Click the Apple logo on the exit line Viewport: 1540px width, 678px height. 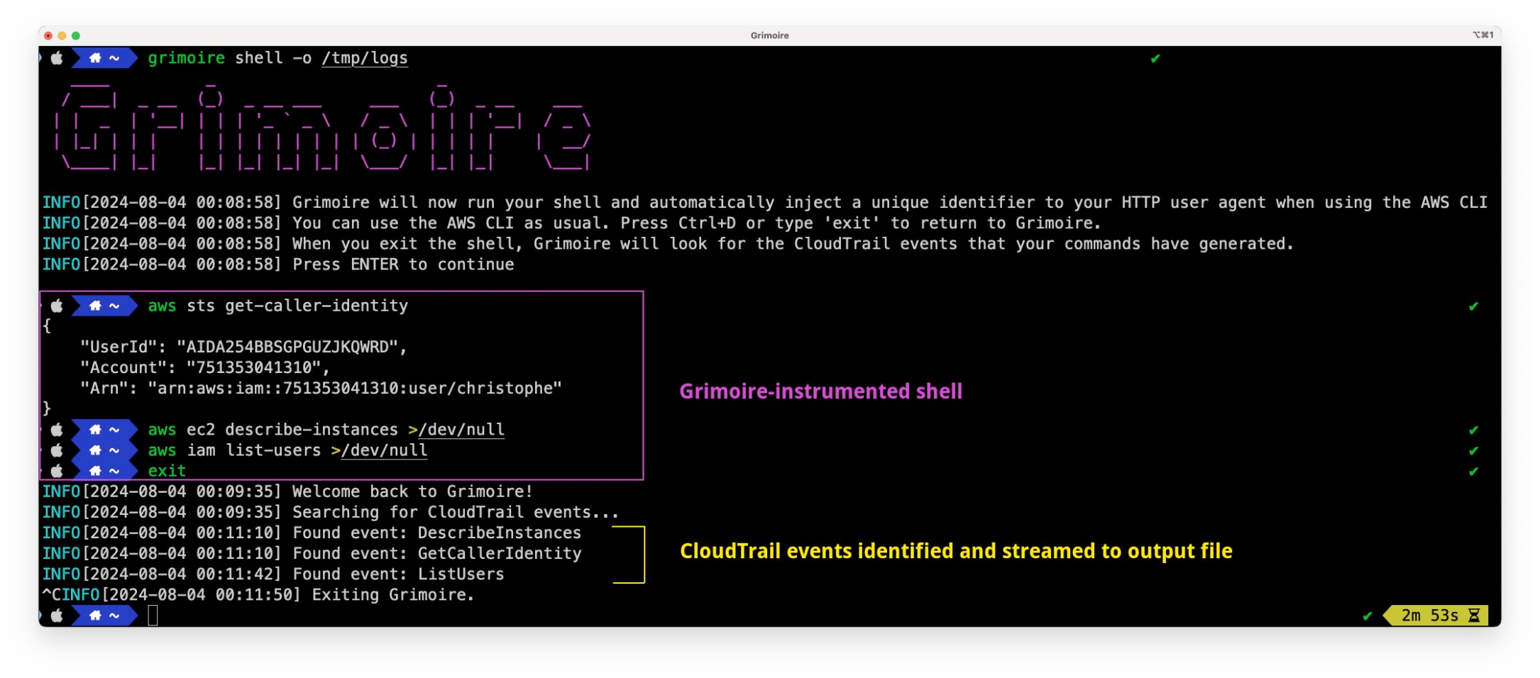(57, 471)
